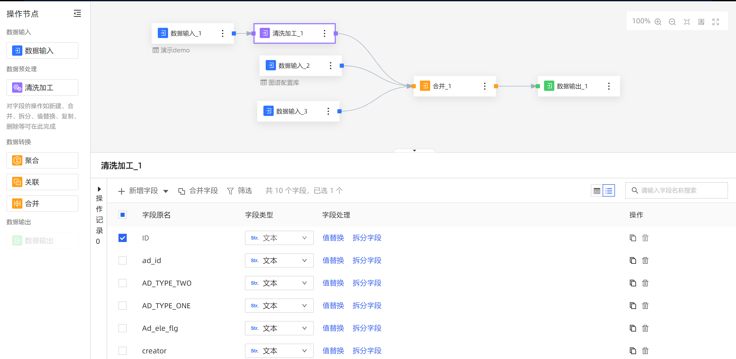The width and height of the screenshot is (736, 359).
Task: Delete the AD_TYPE_TWO field
Action: pos(645,283)
